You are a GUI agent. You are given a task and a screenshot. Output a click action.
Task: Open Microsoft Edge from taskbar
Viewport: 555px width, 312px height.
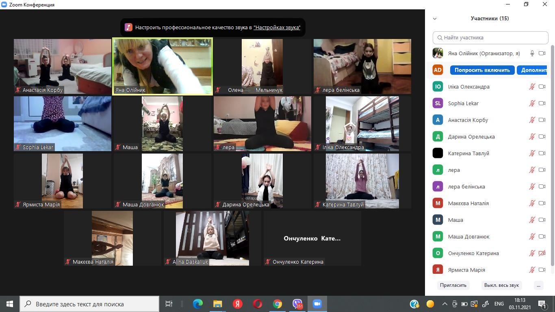[198, 304]
